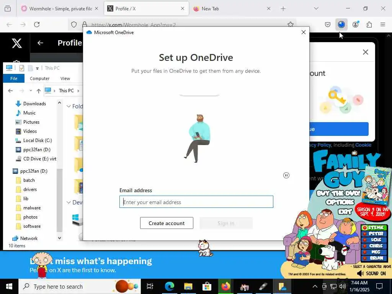Select LOIS character in the Family Guy menu
The image size is (392, 294).
374,240
